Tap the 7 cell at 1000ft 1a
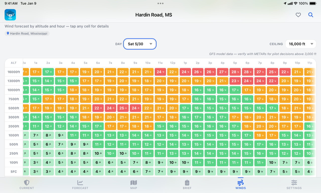 pos(36,135)
